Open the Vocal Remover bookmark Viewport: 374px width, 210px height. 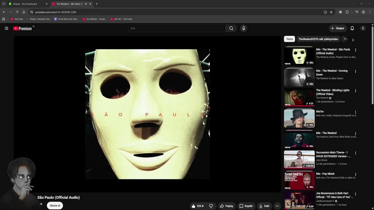pyautogui.click(x=66, y=19)
